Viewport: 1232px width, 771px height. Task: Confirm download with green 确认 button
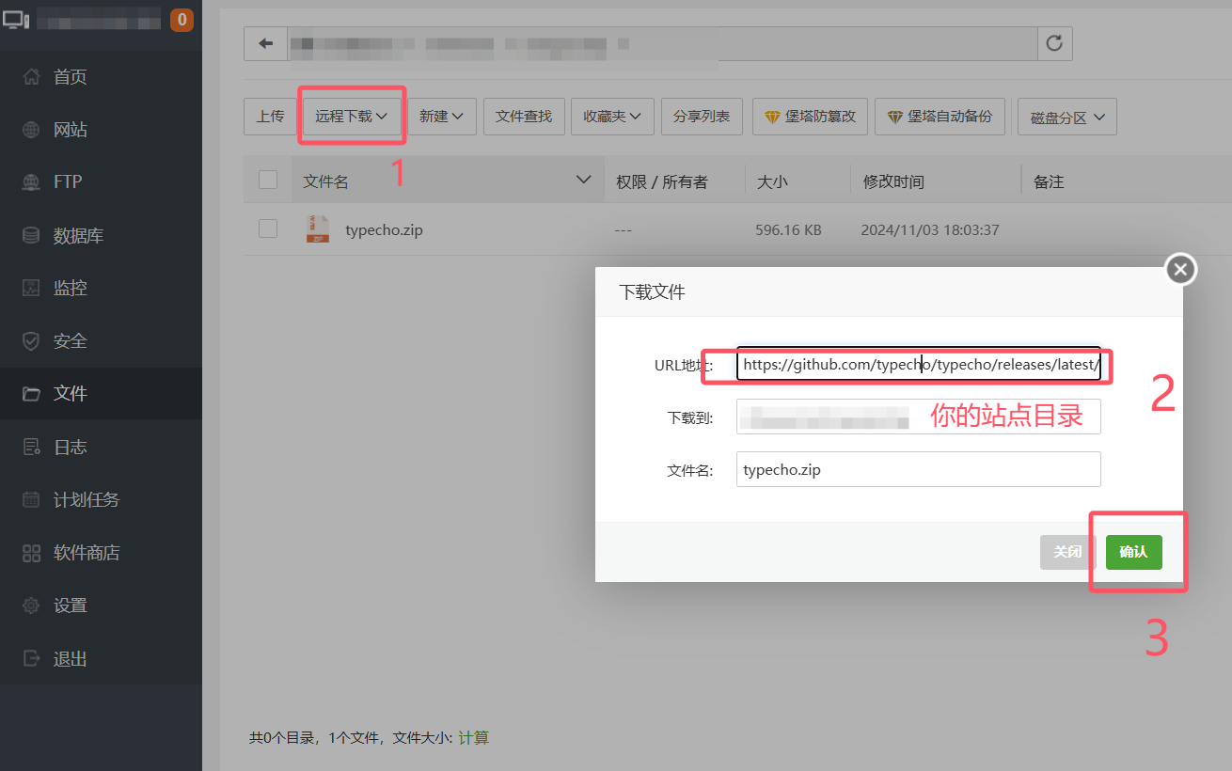click(1134, 552)
